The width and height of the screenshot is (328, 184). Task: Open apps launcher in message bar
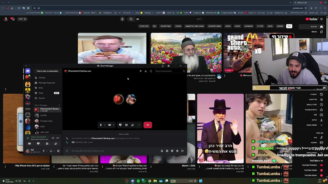[182, 151]
